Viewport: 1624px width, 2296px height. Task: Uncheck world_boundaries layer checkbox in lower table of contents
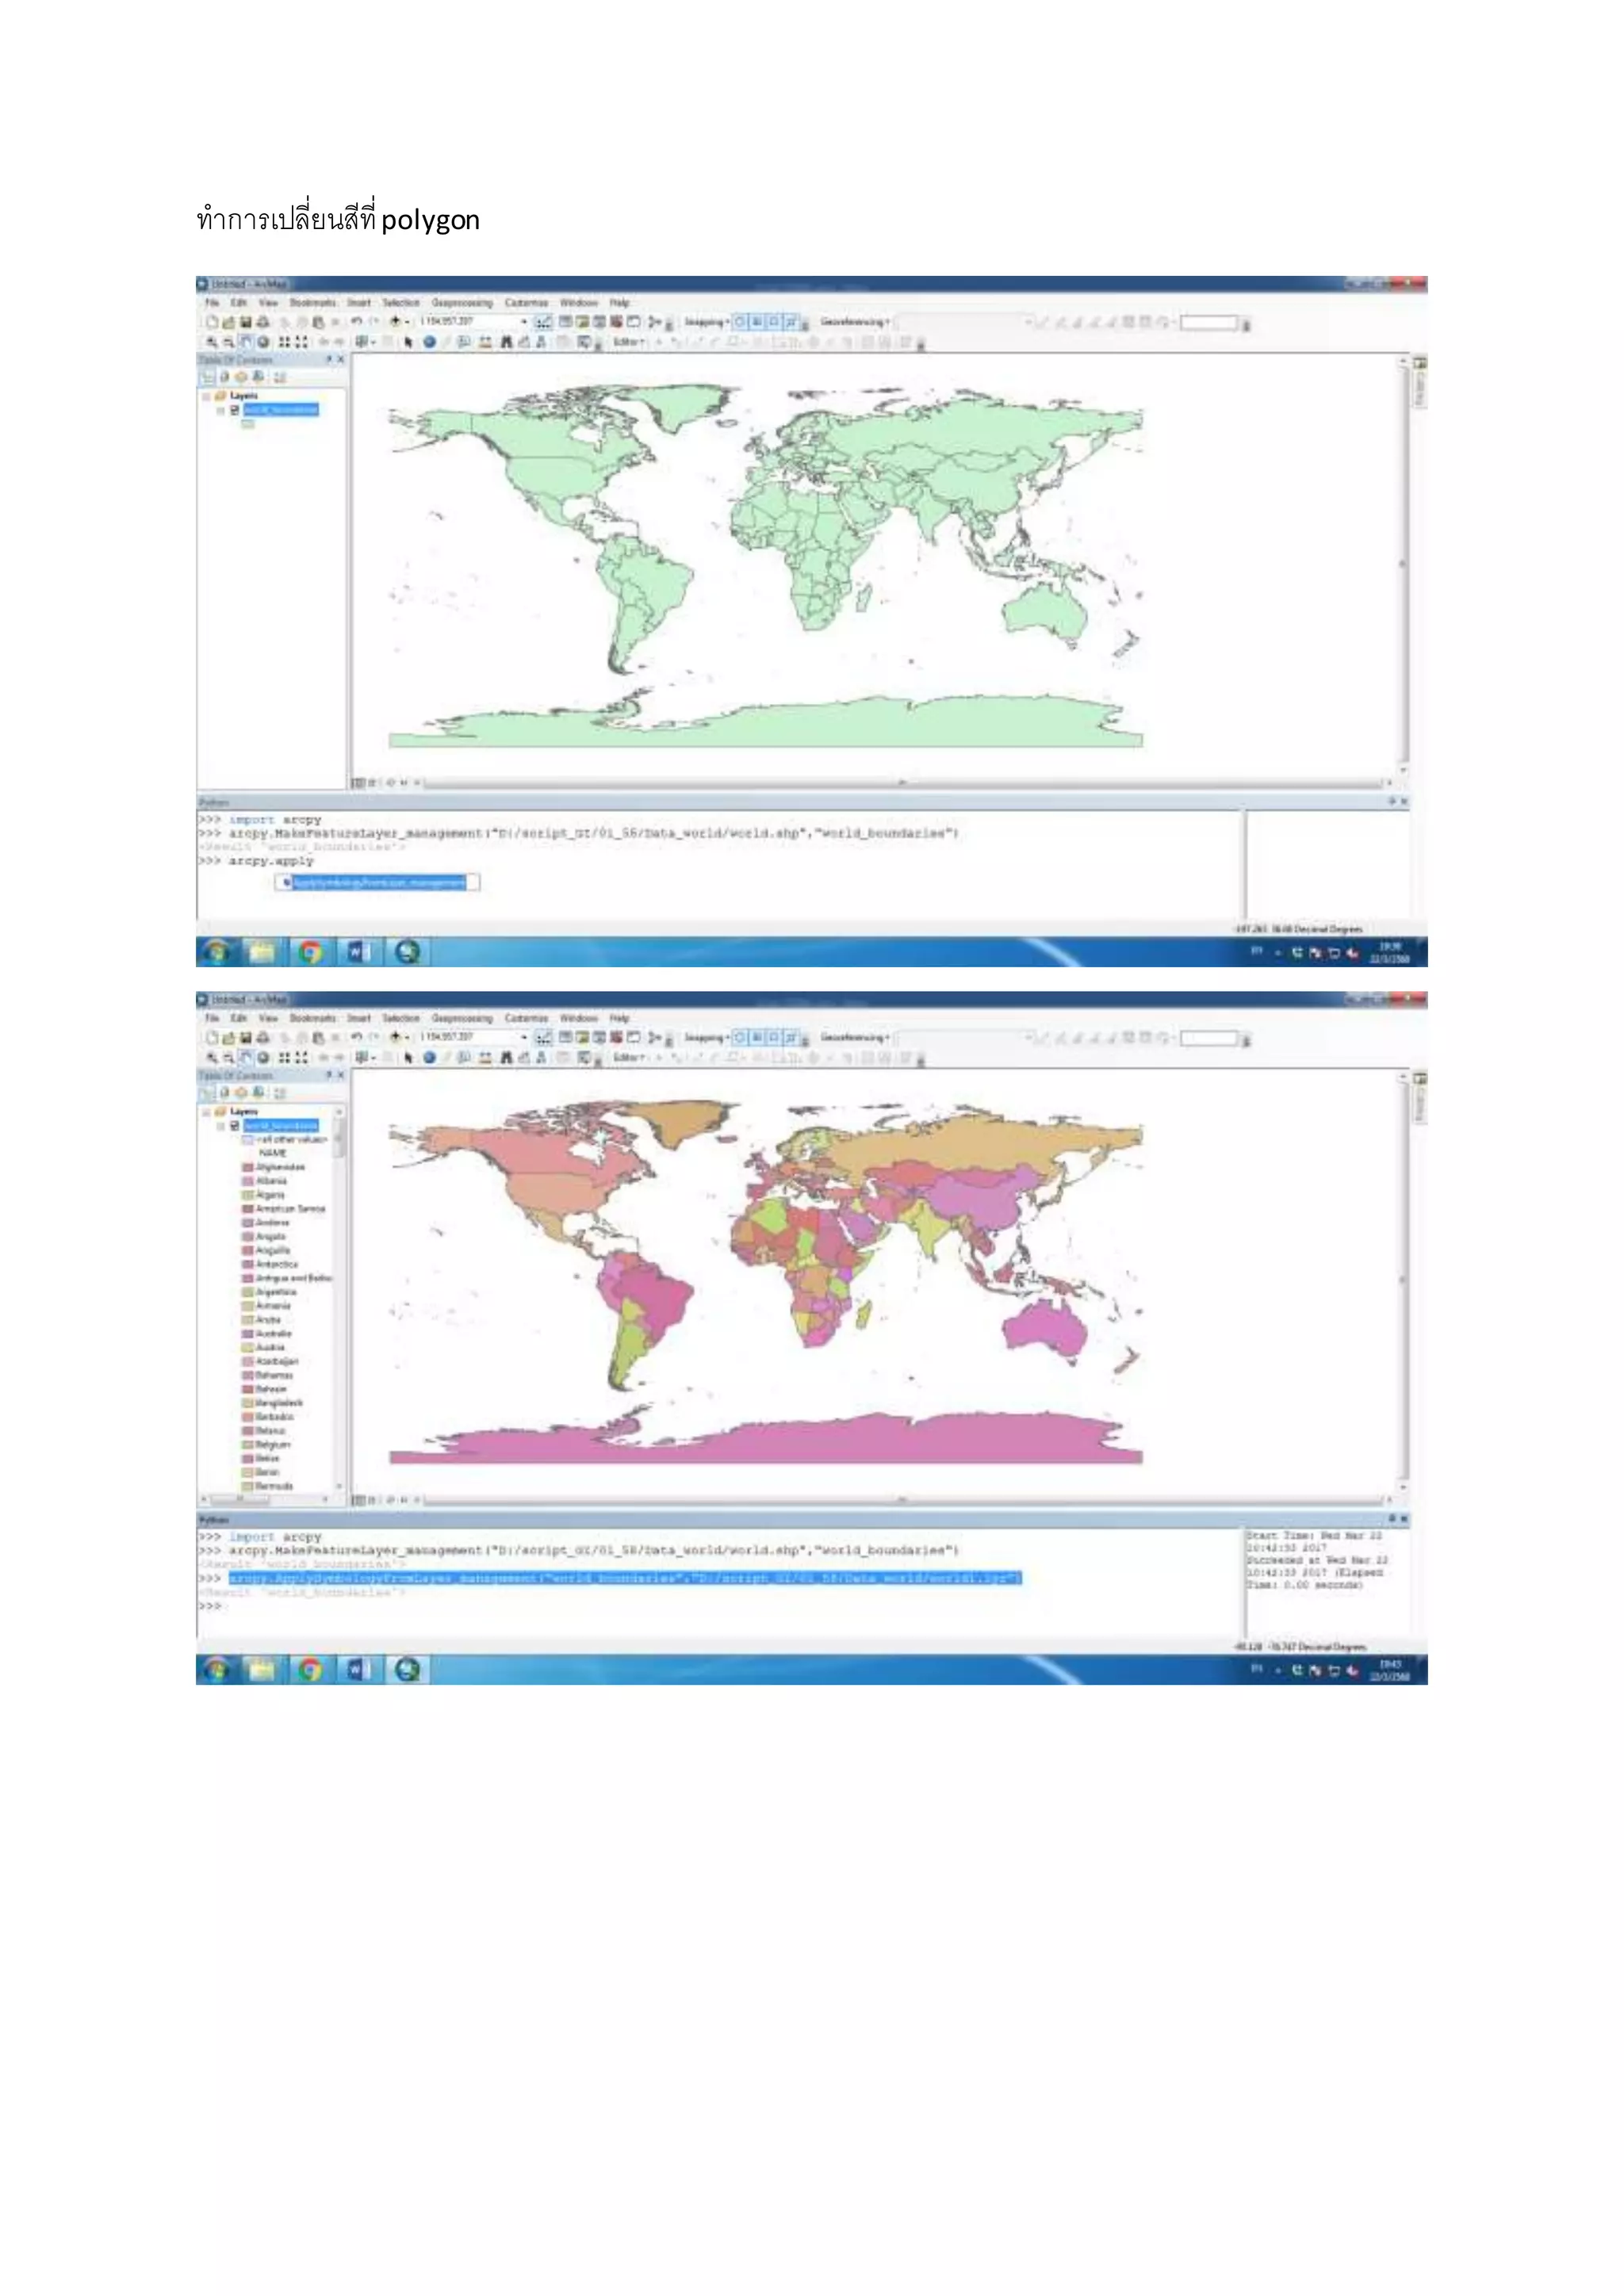pyautogui.click(x=235, y=1126)
